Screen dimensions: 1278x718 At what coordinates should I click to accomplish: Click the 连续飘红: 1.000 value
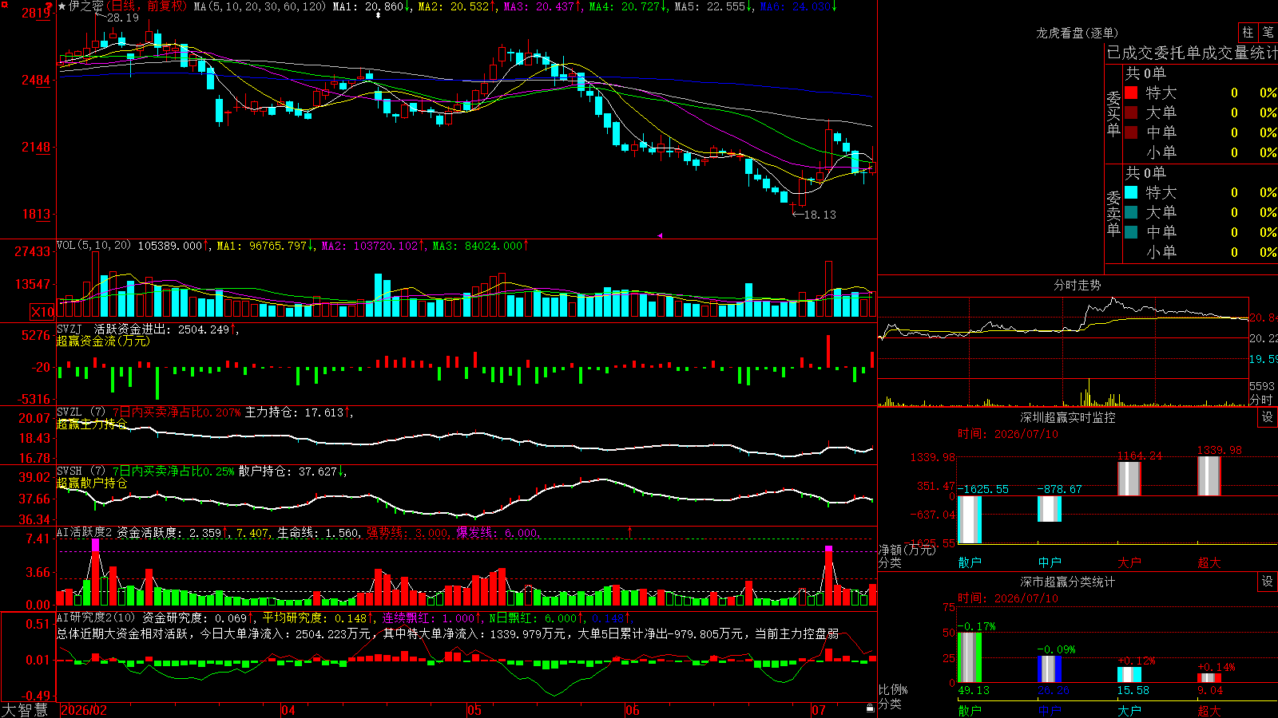click(431, 617)
